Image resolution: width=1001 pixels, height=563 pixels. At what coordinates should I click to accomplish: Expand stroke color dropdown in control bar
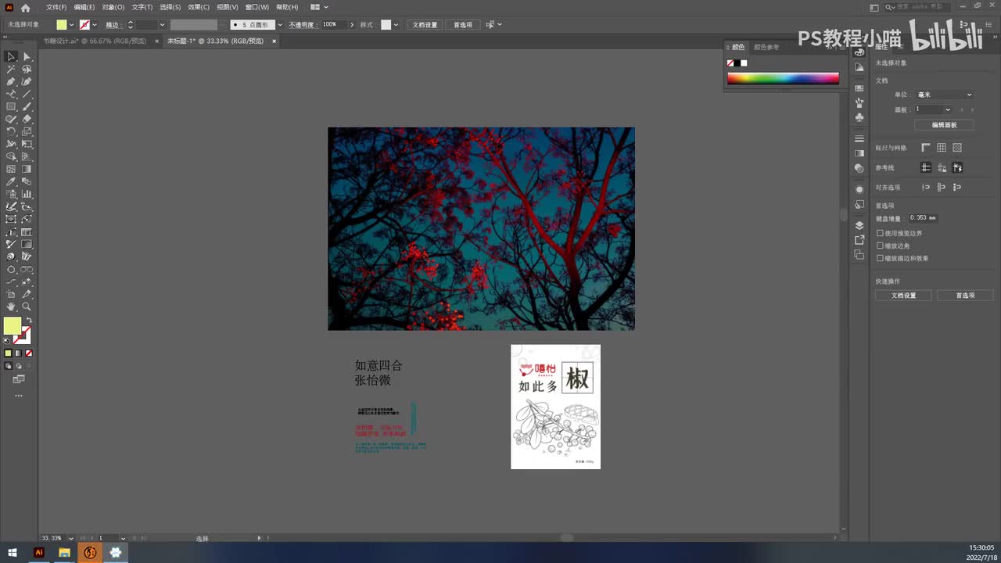pos(94,24)
